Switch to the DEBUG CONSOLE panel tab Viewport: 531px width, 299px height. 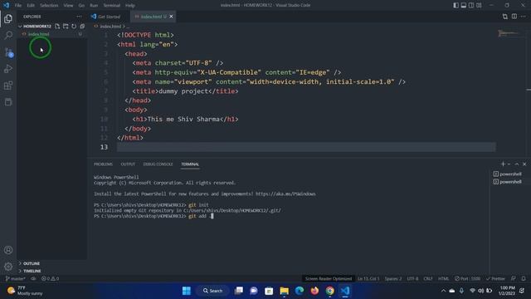[158, 164]
